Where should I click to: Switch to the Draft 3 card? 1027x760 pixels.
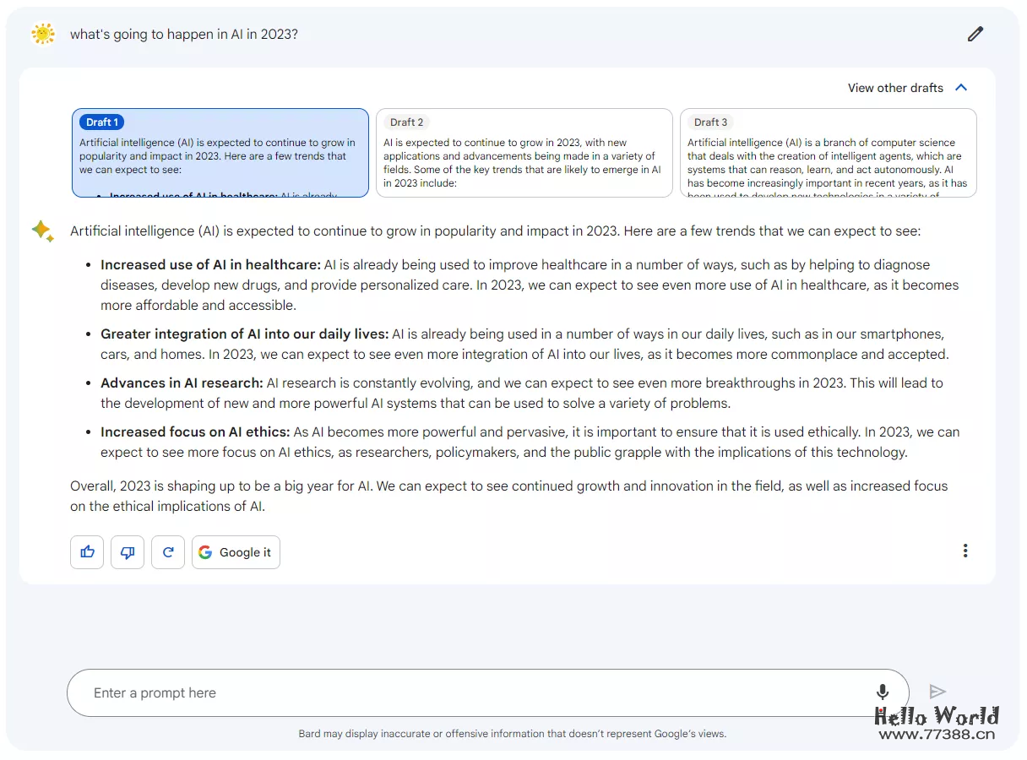(829, 153)
